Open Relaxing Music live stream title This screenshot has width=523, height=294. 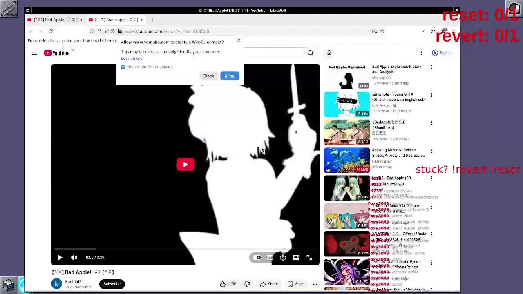(398, 153)
